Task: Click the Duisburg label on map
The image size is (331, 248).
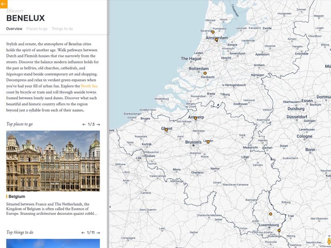Action: tap(296, 109)
